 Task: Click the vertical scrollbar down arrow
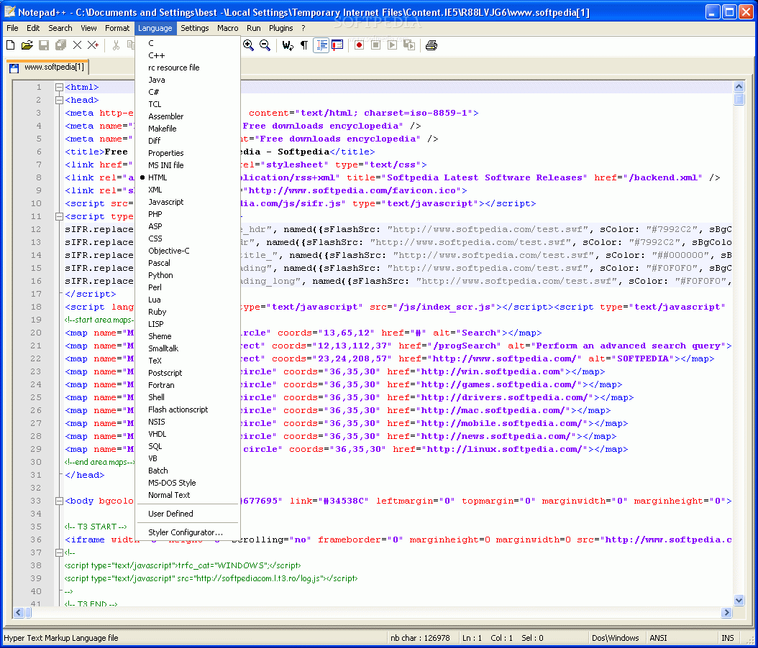739,601
